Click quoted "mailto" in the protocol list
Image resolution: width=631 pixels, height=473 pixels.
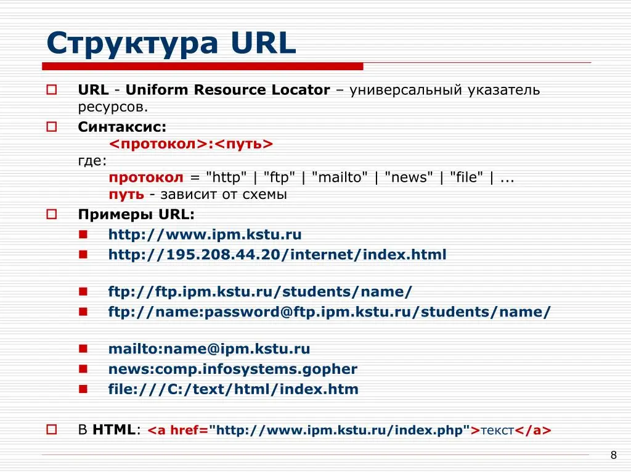click(340, 177)
